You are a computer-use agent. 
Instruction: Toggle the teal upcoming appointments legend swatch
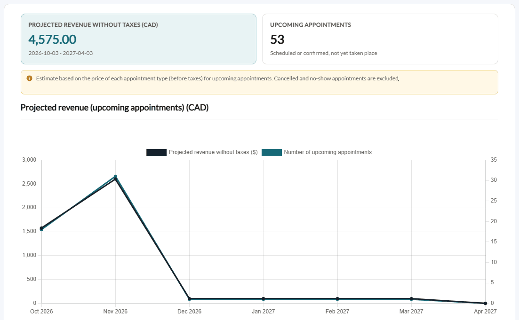pos(272,152)
